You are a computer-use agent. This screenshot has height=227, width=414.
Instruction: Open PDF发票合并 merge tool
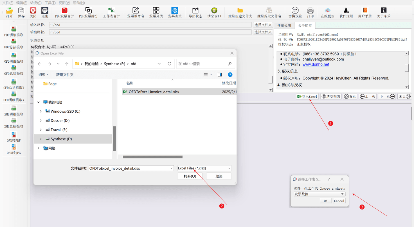[x=65, y=13]
